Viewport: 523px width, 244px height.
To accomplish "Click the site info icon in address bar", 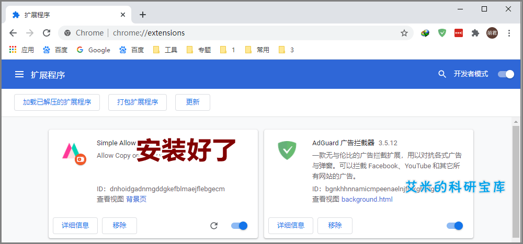I will (x=67, y=33).
